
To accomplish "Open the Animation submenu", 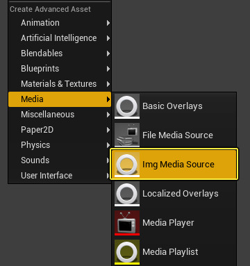I will tap(60, 23).
